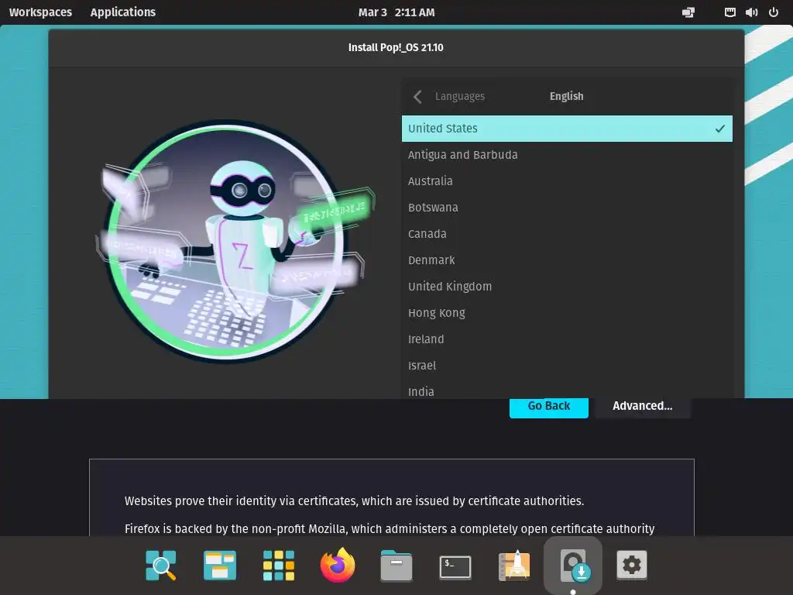Select Antigua and Barbuda region
Viewport: 793px width, 595px height.
click(x=567, y=155)
